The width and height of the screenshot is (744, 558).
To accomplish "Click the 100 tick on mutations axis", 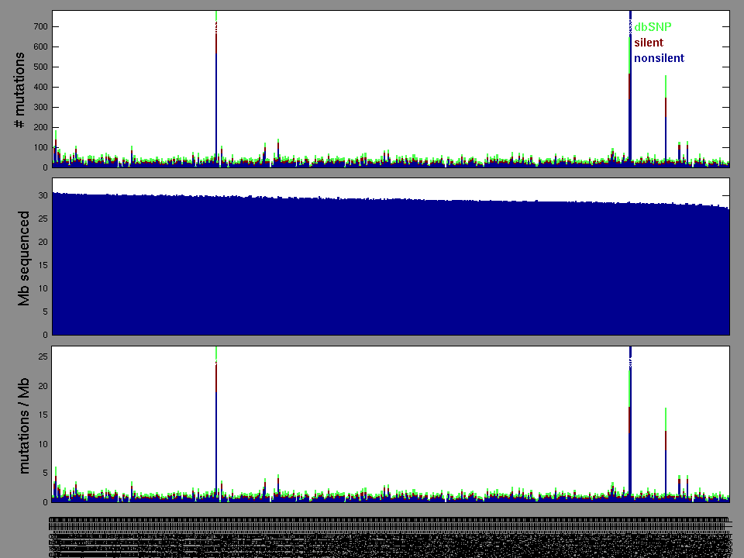I will click(x=40, y=147).
